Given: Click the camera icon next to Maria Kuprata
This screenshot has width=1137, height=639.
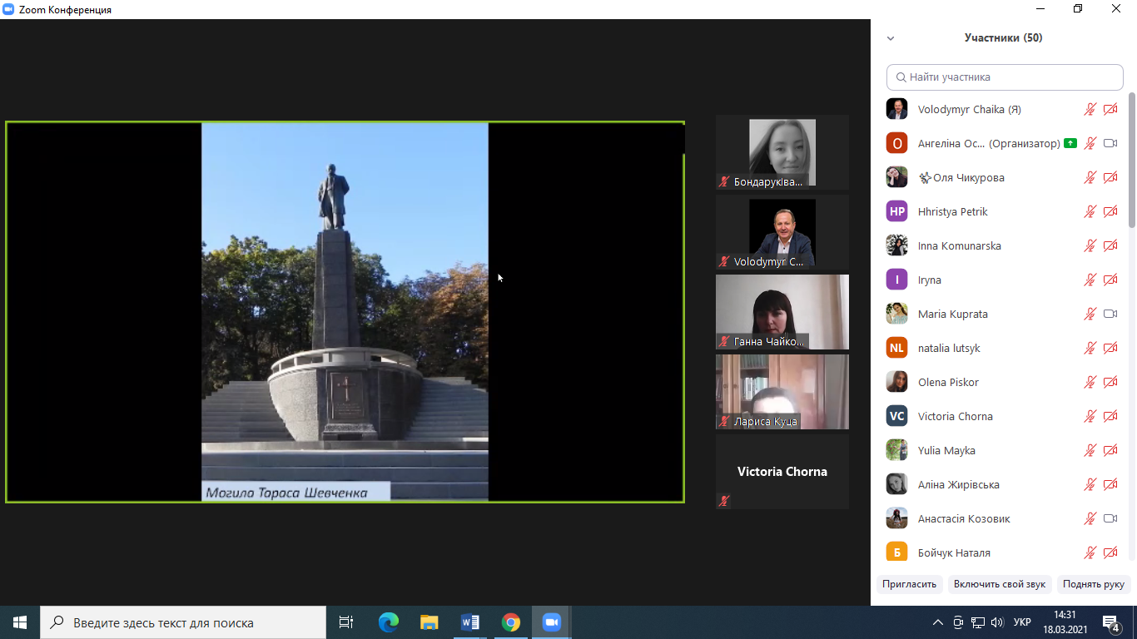Looking at the screenshot, I should (1110, 314).
